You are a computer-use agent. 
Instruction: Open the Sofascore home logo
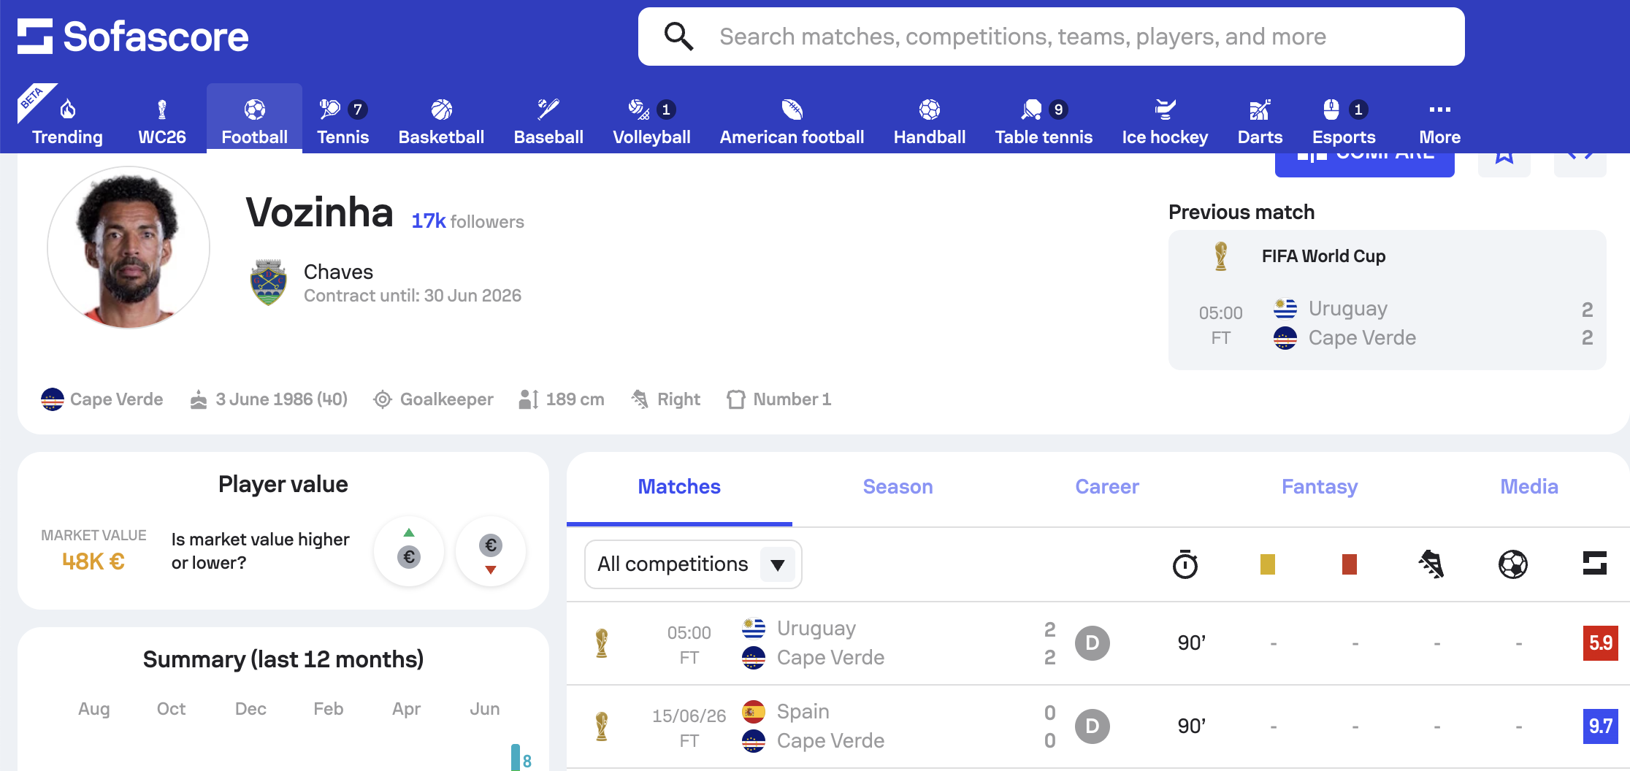tap(133, 37)
